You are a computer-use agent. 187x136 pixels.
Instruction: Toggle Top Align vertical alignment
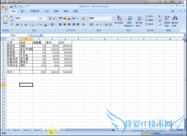point(61,18)
